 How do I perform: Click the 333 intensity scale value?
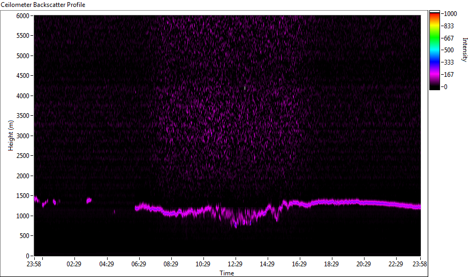[449, 62]
